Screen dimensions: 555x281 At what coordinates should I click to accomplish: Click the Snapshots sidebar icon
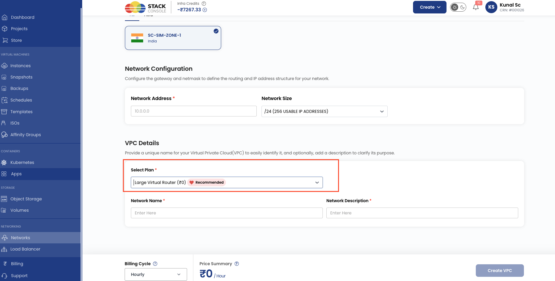(4, 77)
